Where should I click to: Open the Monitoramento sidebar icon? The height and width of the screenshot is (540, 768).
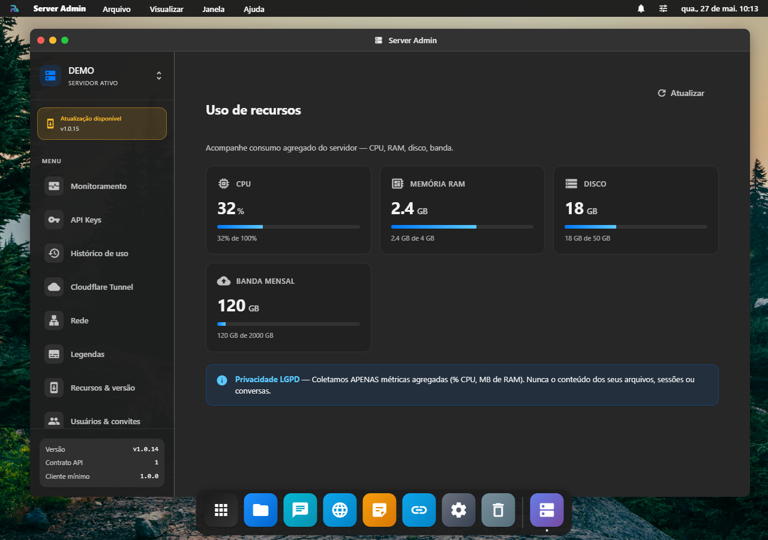coord(54,186)
